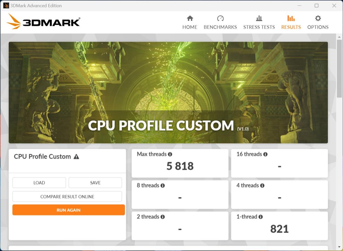Save the result with the SAVE button
The image size is (343, 251).
(95, 183)
